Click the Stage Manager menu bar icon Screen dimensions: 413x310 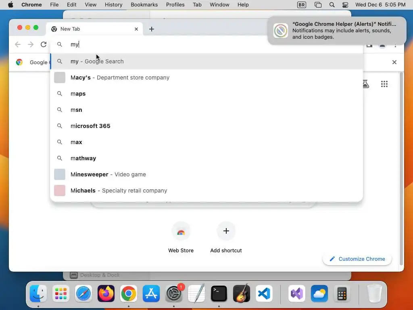[x=318, y=5]
